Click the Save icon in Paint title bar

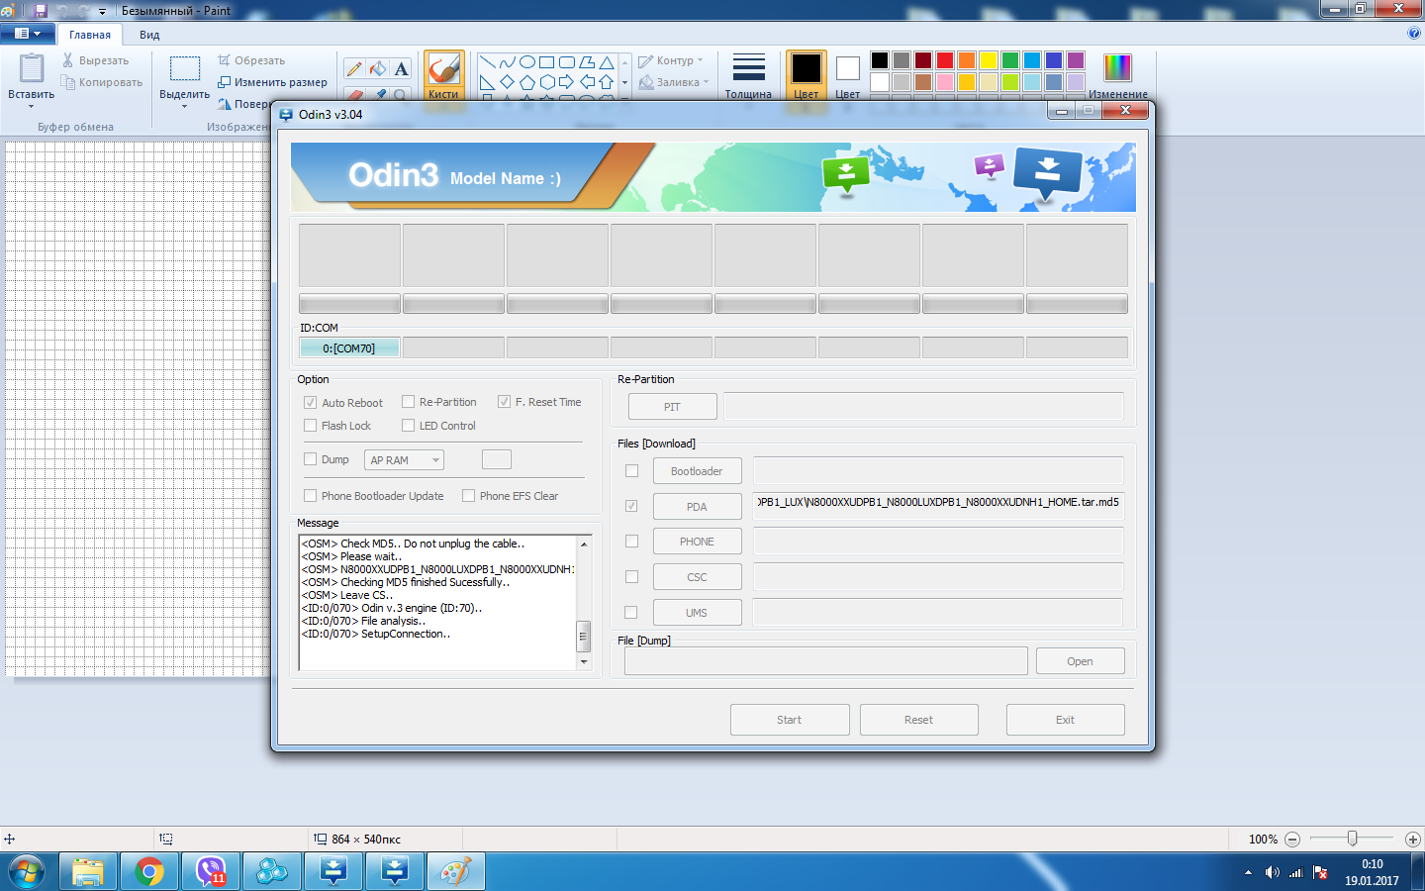click(x=41, y=11)
